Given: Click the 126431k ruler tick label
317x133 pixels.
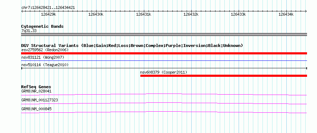Looking at the screenshot, I should click(144, 14).
